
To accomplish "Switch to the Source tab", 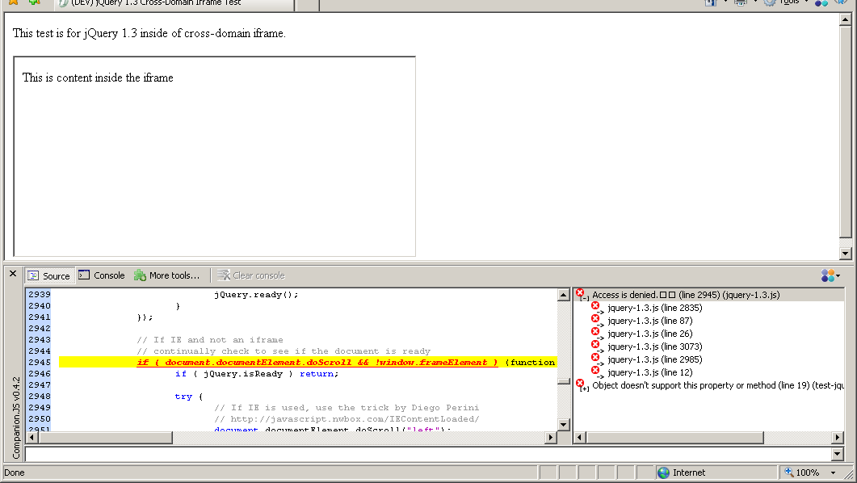I will click(x=49, y=275).
